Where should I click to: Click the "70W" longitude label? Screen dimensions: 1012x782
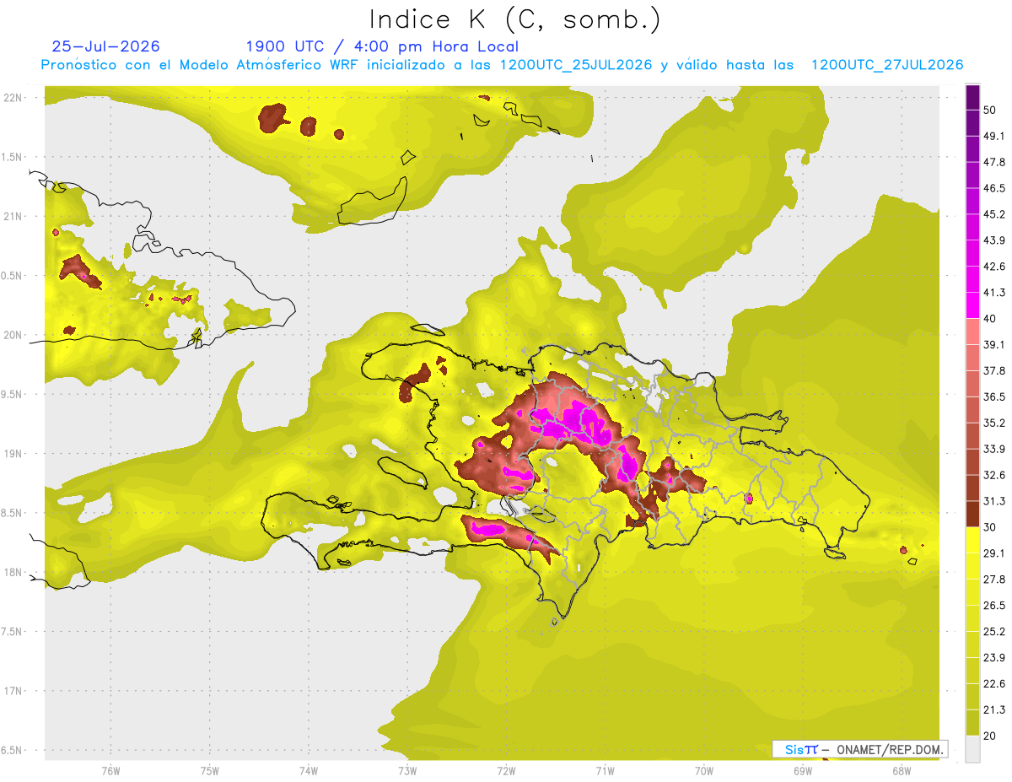pyautogui.click(x=703, y=770)
